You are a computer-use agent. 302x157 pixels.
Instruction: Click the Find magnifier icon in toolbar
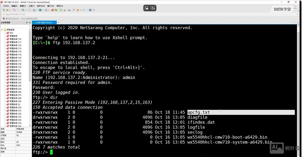click(30, 10)
